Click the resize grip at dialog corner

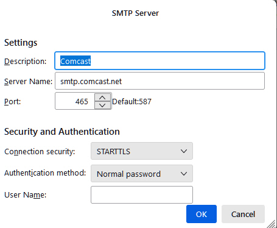[x=272, y=224]
